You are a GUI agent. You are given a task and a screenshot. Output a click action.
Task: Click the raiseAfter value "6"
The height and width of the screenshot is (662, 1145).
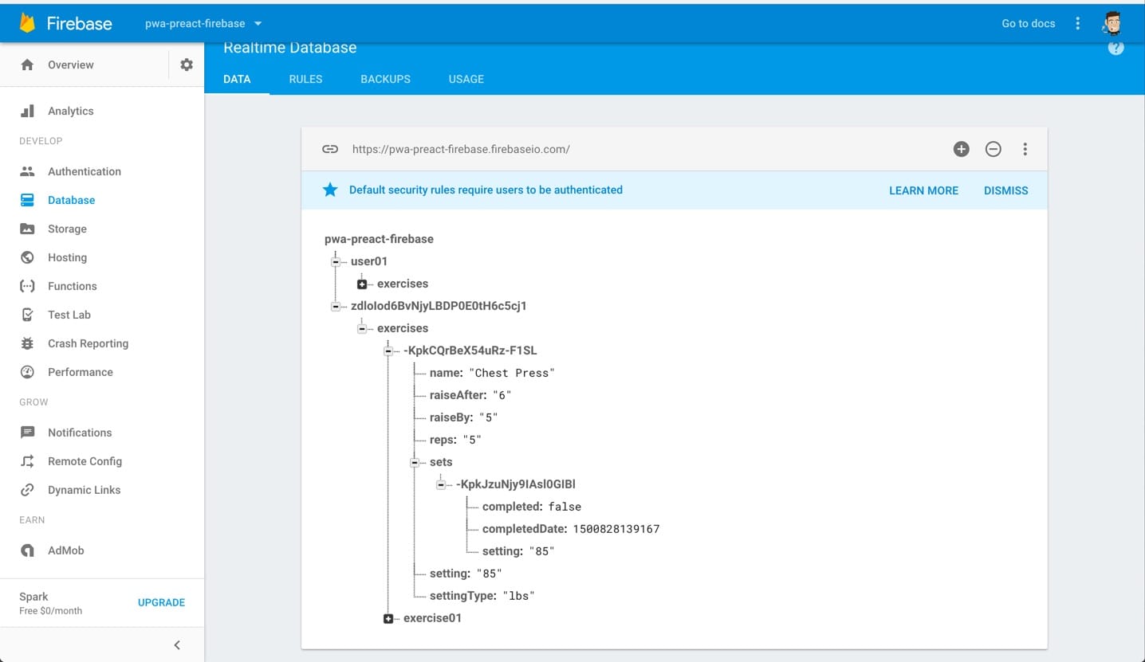coord(501,395)
